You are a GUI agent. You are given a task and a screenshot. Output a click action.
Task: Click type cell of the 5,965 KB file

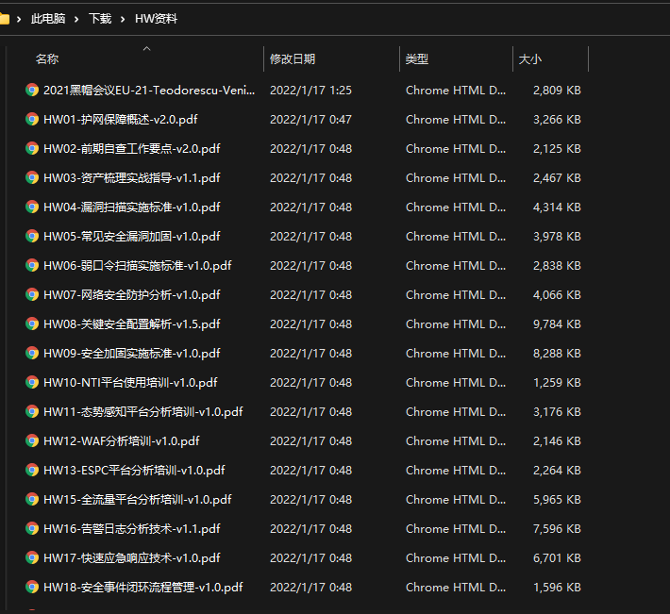456,499
